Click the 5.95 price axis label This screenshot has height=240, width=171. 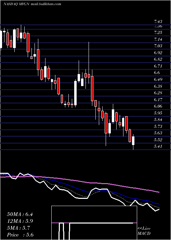[x=158, y=113]
